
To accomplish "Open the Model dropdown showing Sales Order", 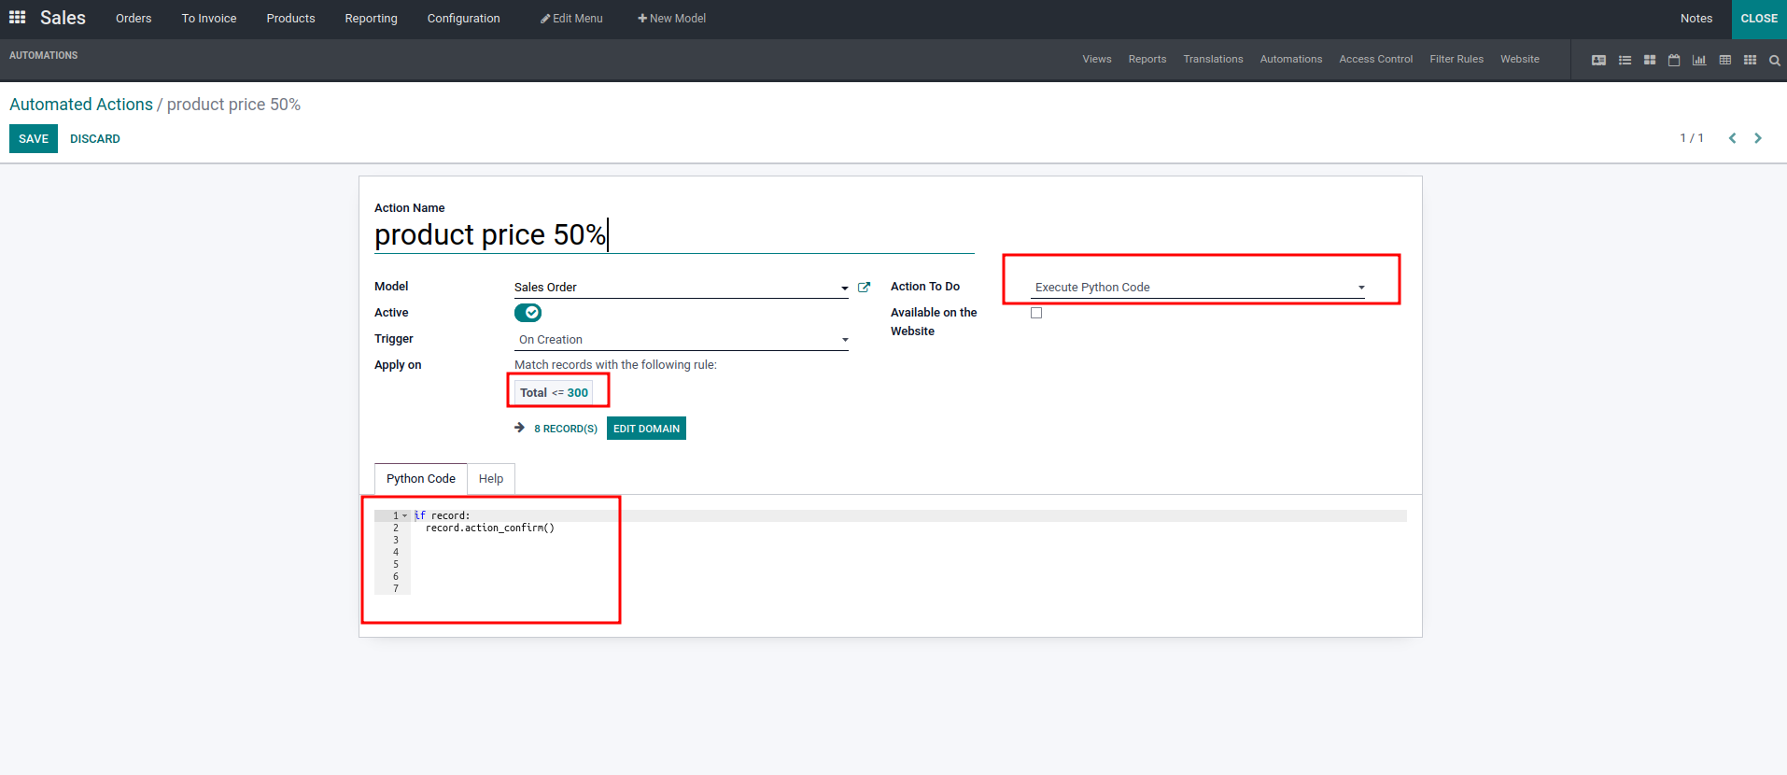I will point(681,288).
